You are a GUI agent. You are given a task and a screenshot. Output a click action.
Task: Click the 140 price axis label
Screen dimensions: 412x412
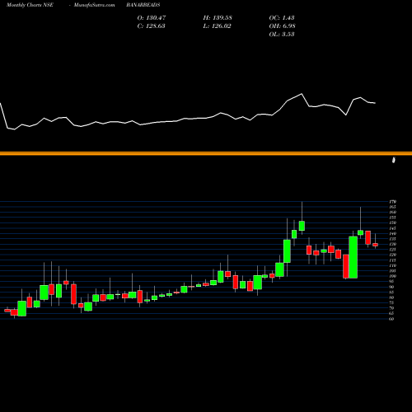click(392, 233)
